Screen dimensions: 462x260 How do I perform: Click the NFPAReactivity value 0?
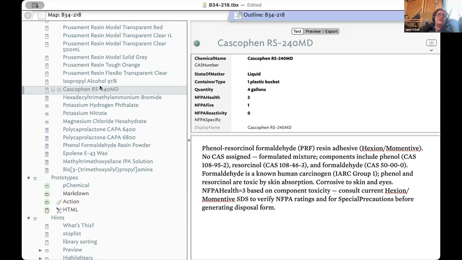coord(249,113)
